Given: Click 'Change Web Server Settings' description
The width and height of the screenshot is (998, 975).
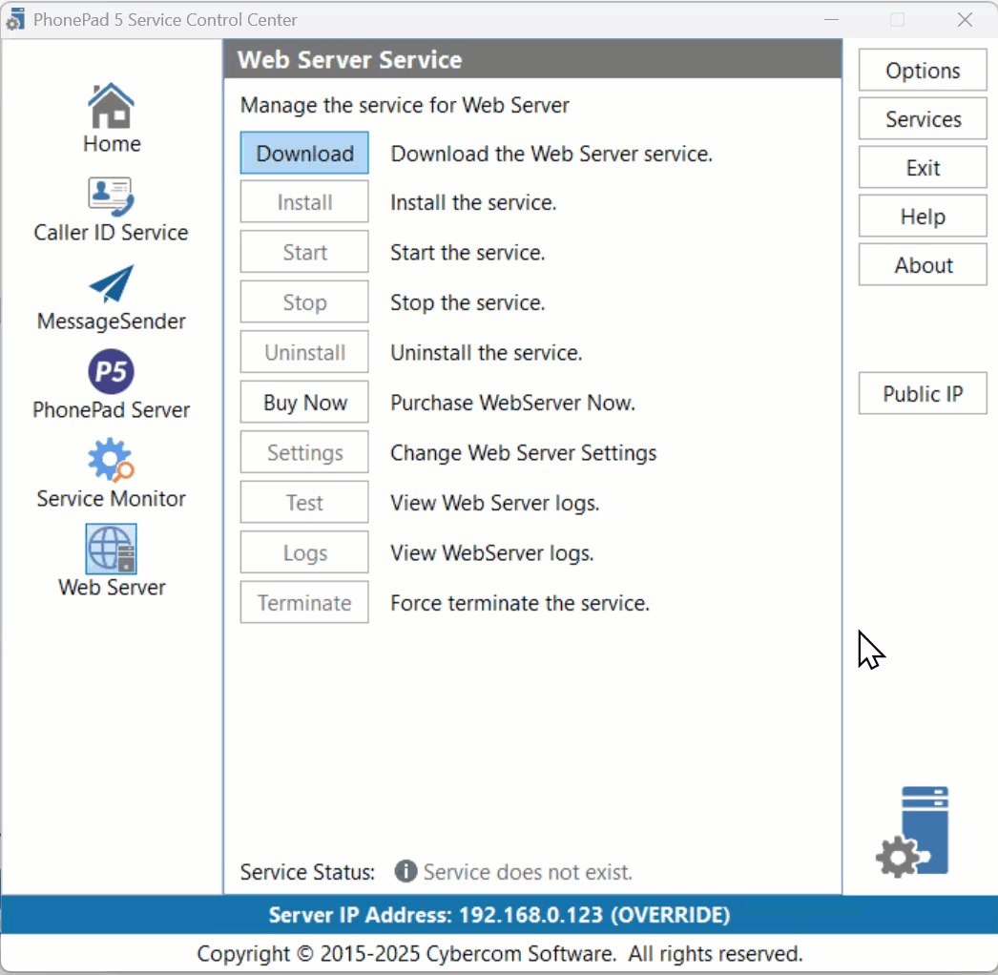Looking at the screenshot, I should point(523,452).
